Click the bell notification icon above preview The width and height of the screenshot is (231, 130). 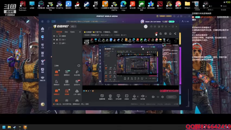click(x=170, y=34)
